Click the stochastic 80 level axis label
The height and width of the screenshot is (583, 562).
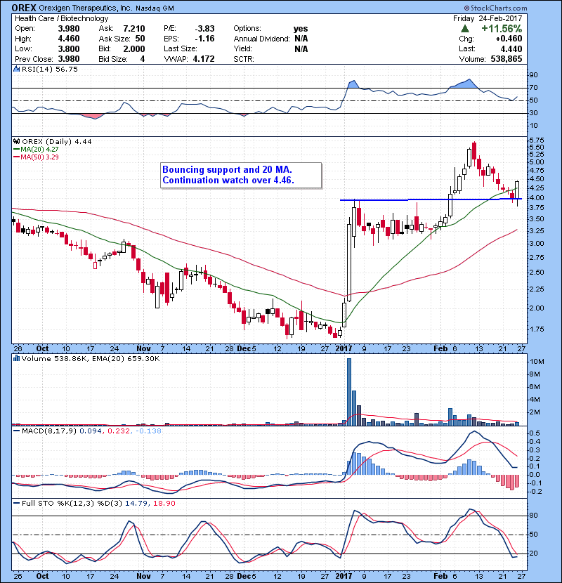pyautogui.click(x=533, y=516)
